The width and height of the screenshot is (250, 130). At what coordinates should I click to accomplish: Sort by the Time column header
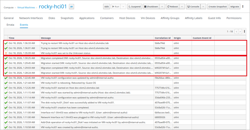point(24,38)
